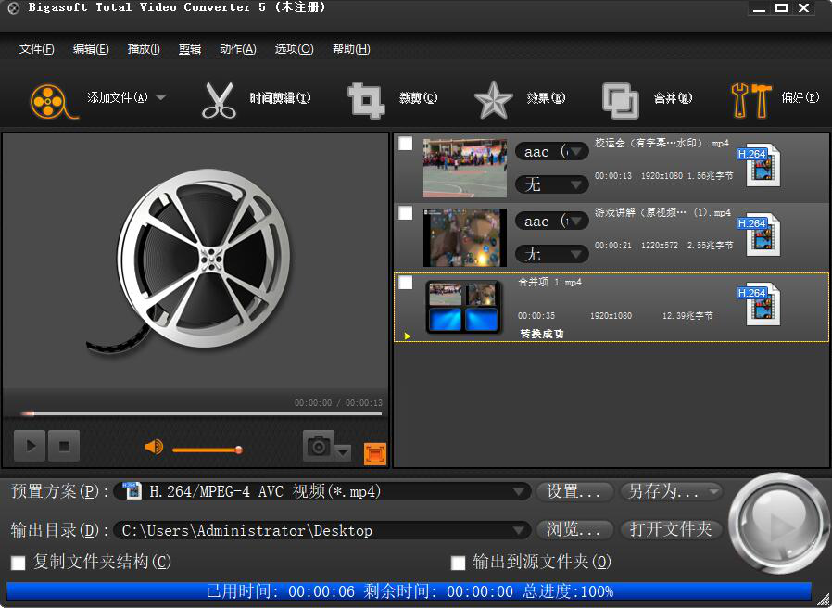Viewport: 832px width, 608px height.
Task: Open the 选项(O) menu
Action: [294, 49]
